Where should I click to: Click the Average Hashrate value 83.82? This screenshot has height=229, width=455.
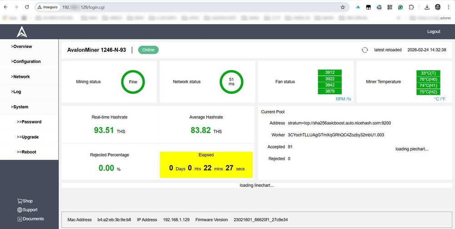(x=201, y=130)
